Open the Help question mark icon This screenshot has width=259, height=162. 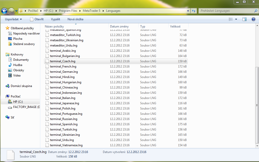click(253, 19)
